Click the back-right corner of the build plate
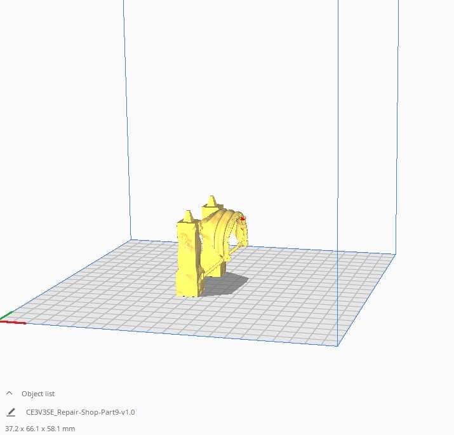 point(395,255)
